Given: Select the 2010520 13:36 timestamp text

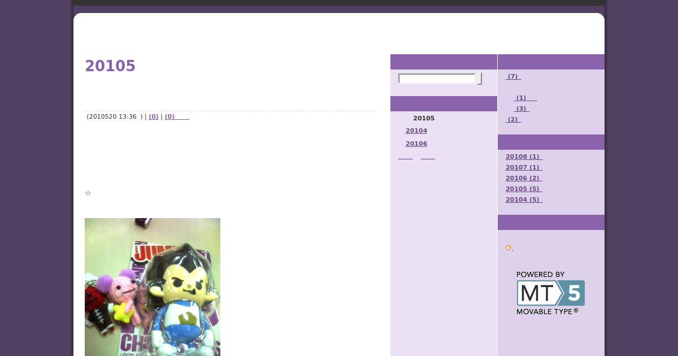Looking at the screenshot, I should pos(112,116).
